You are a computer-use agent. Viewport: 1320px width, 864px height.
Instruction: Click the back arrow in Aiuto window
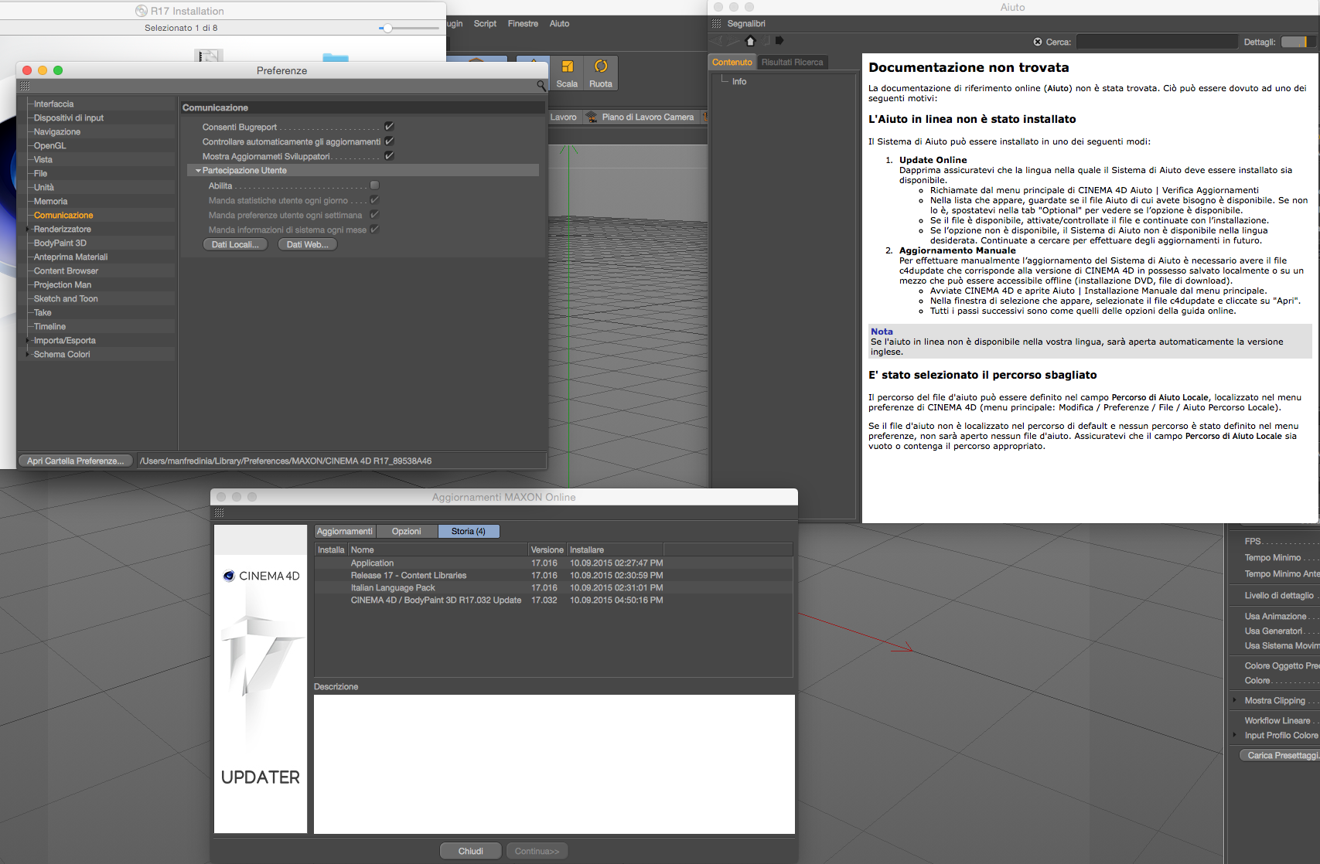click(718, 40)
